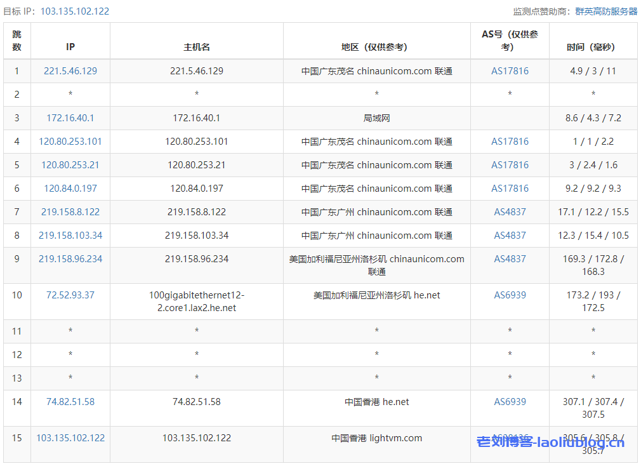
Task: Click the 主机名 column header
Action: (x=197, y=47)
